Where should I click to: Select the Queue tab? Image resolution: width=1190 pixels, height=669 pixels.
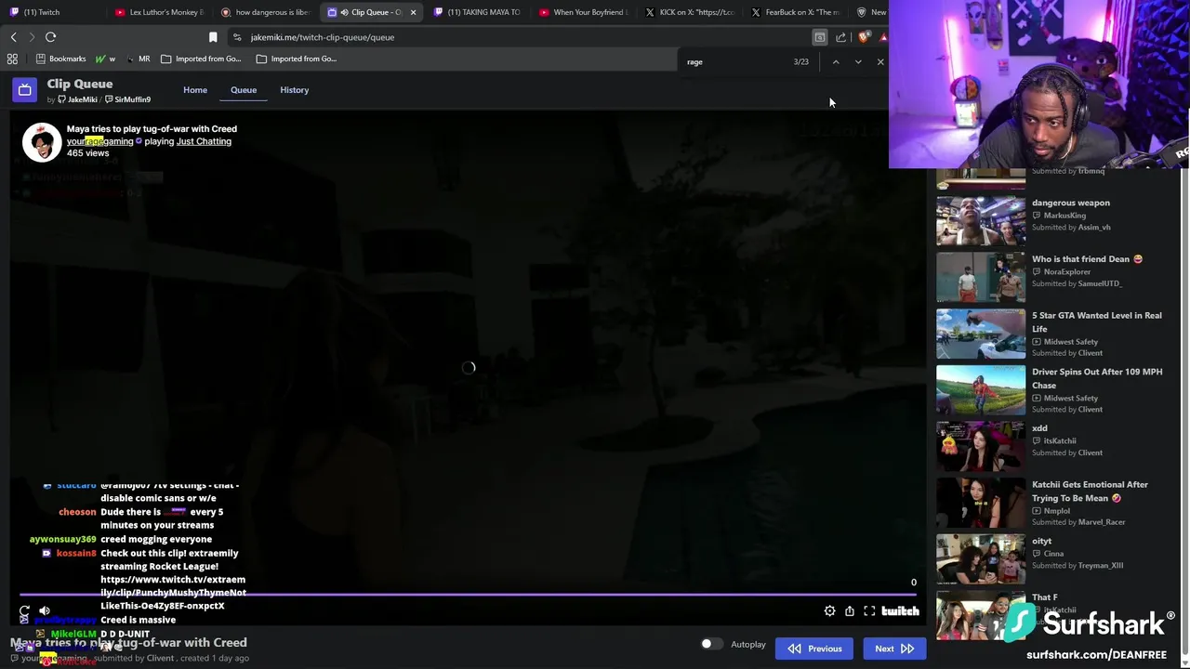[244, 90]
